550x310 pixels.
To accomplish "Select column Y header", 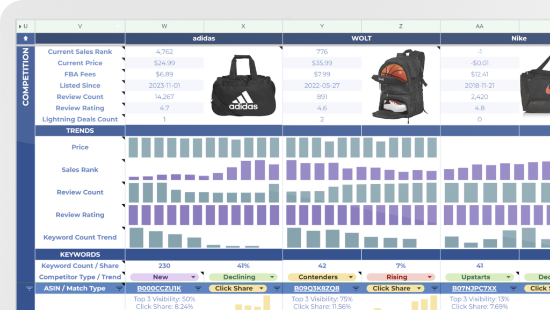I will point(322,26).
